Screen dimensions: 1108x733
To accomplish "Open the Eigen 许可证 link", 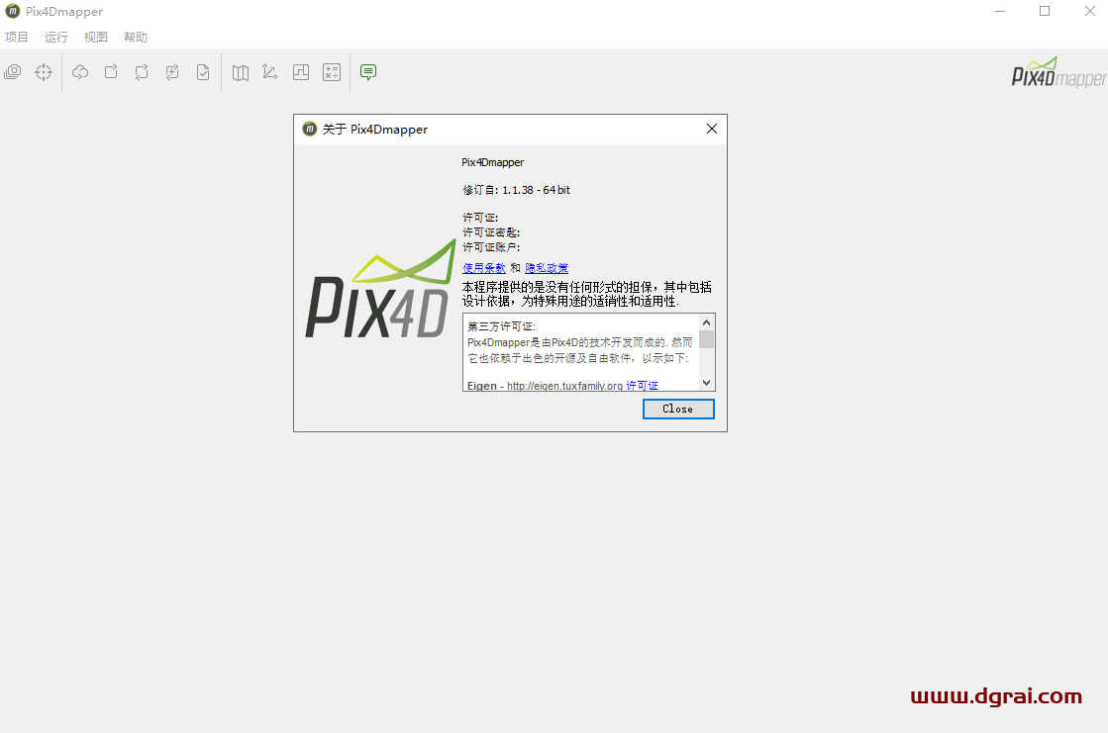I will (642, 386).
